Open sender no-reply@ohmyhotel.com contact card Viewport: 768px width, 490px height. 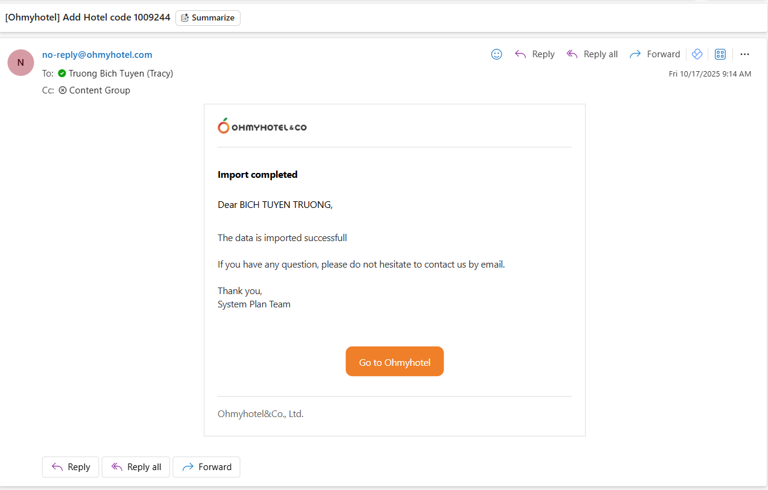coord(97,55)
